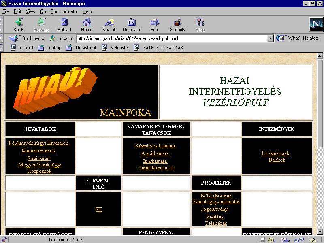Expand the Location URL history dropdown

271,39
